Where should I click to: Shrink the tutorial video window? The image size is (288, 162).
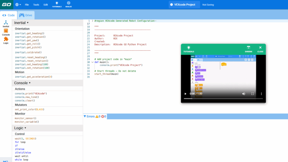coord(248,49)
